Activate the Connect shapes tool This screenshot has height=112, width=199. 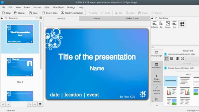click(157, 90)
